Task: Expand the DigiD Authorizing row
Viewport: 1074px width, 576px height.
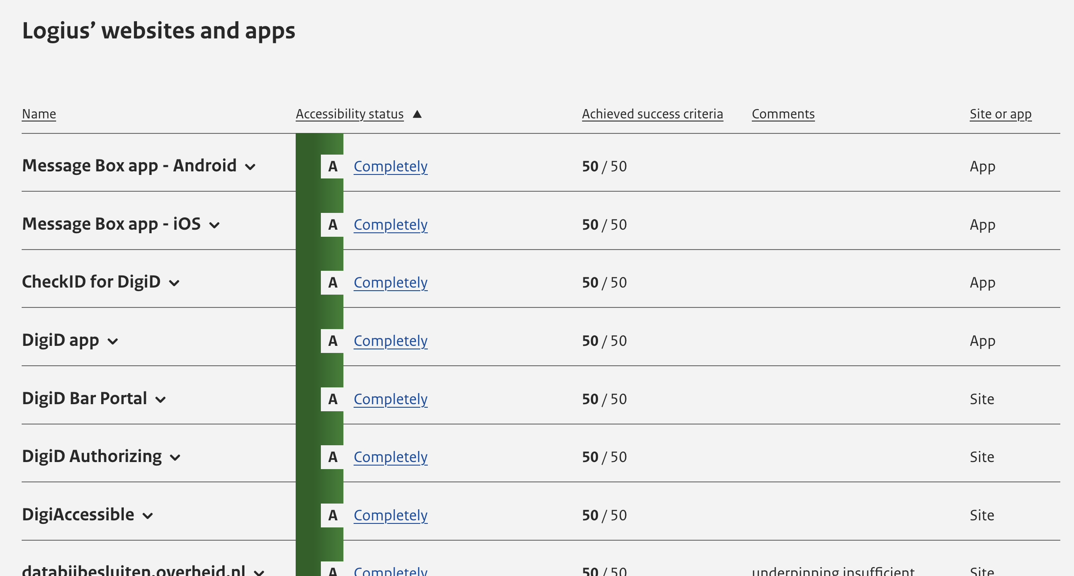Action: pyautogui.click(x=175, y=458)
